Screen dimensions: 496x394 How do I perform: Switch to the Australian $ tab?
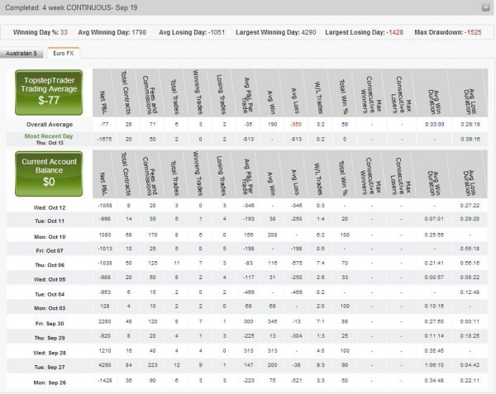[x=21, y=54]
